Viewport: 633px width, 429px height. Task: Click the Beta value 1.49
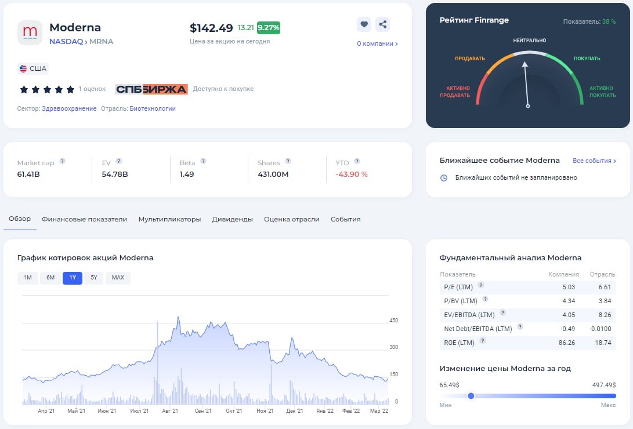tap(186, 174)
